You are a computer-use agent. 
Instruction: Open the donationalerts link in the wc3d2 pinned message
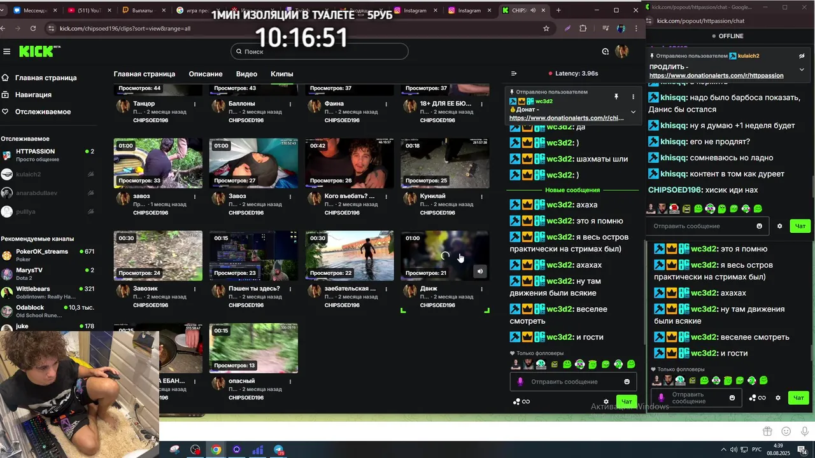click(x=567, y=118)
